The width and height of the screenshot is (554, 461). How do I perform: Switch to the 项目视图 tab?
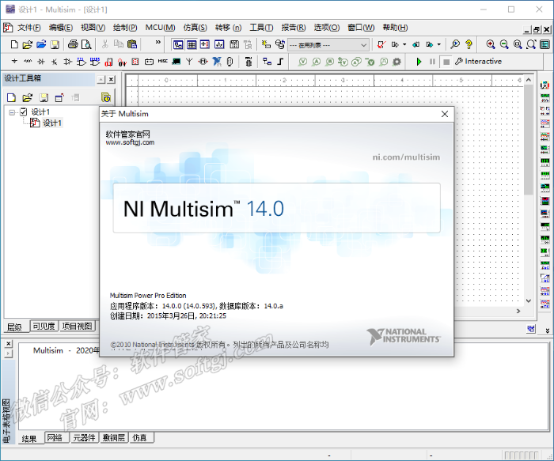[x=77, y=326]
